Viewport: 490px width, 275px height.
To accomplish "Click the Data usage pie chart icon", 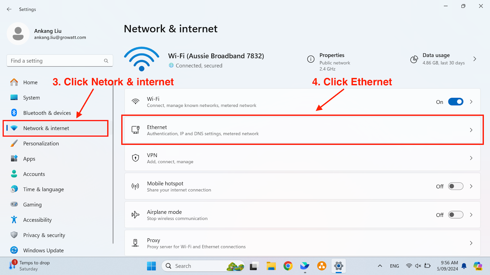I will tap(414, 59).
